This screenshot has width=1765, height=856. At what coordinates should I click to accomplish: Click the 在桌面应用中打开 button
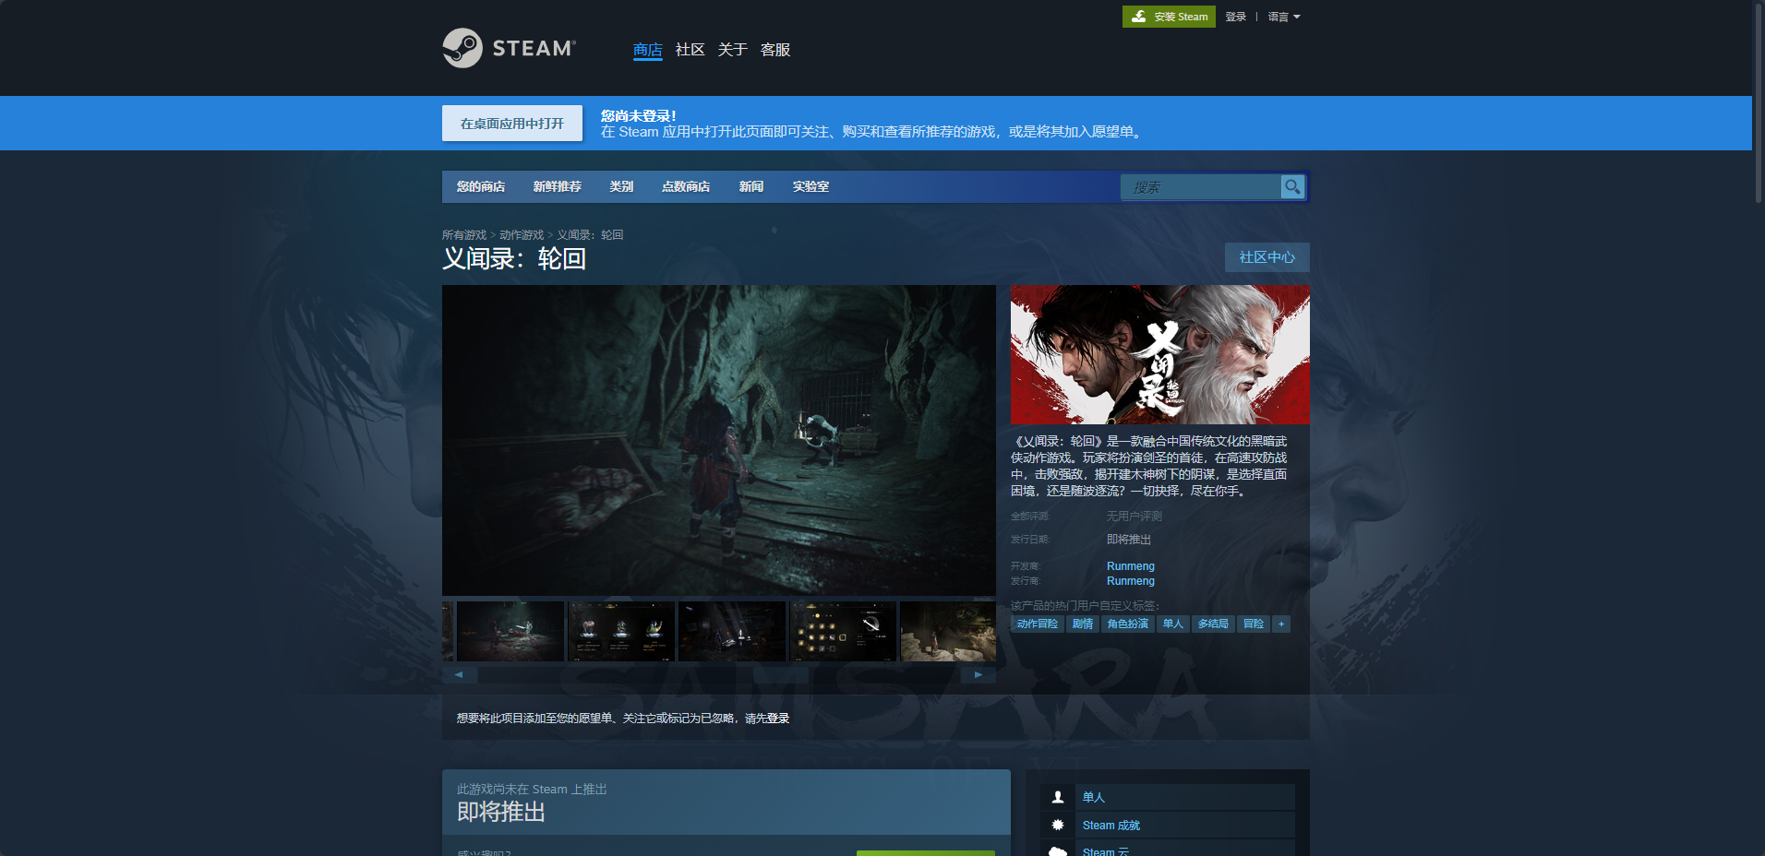point(512,123)
